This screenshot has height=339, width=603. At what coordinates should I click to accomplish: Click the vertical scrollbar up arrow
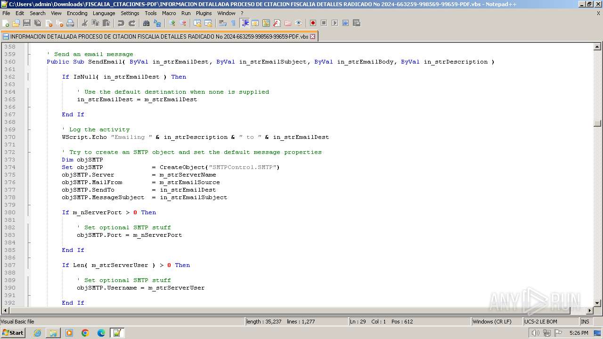(x=597, y=47)
